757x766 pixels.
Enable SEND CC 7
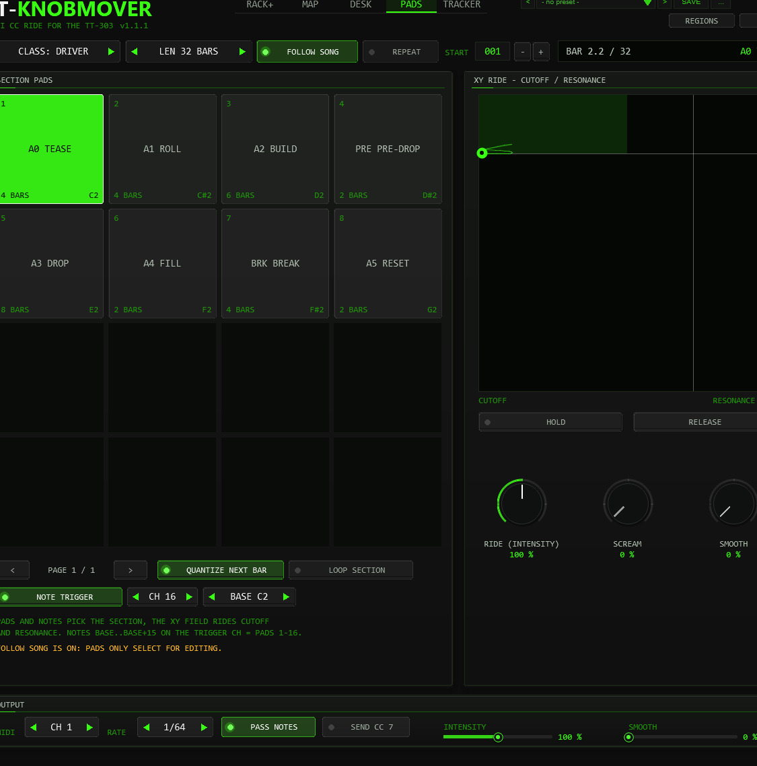[366, 727]
